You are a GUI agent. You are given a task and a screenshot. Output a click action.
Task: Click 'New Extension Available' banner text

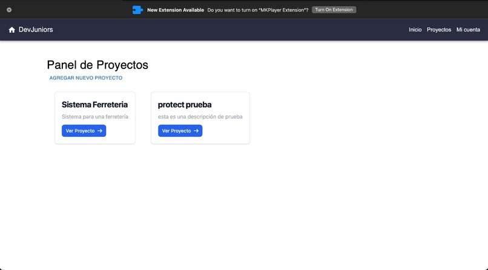point(176,10)
